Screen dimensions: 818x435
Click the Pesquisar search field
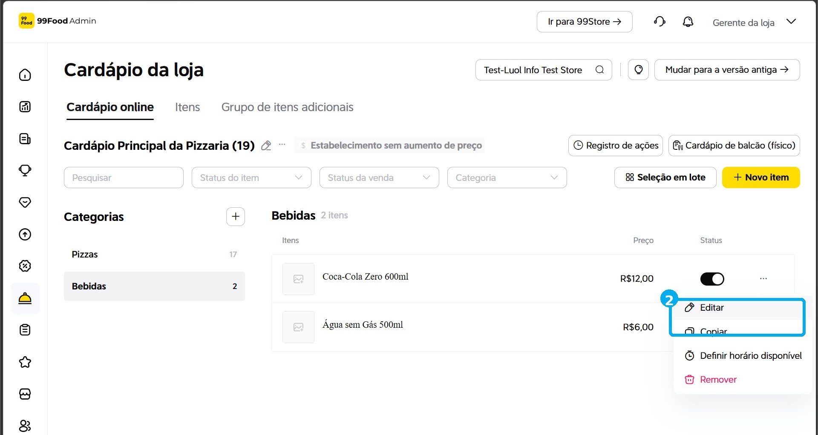click(124, 177)
